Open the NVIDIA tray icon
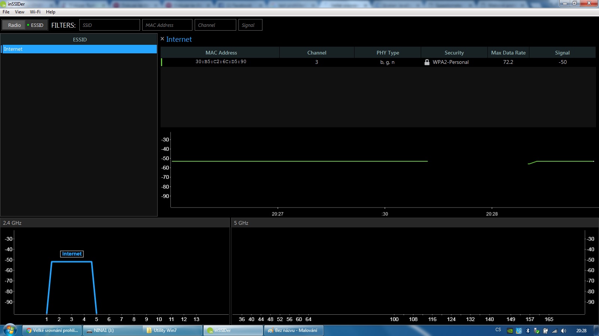The image size is (599, 336). (x=510, y=331)
